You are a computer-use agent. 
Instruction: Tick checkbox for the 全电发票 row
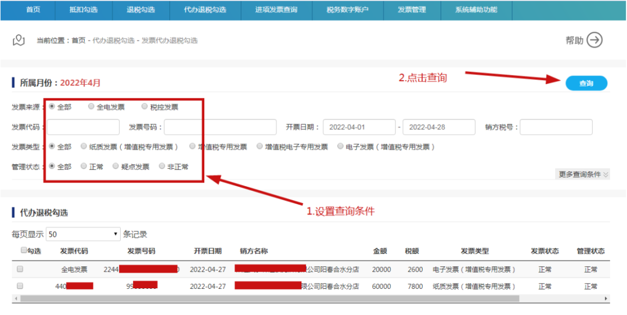tap(20, 269)
